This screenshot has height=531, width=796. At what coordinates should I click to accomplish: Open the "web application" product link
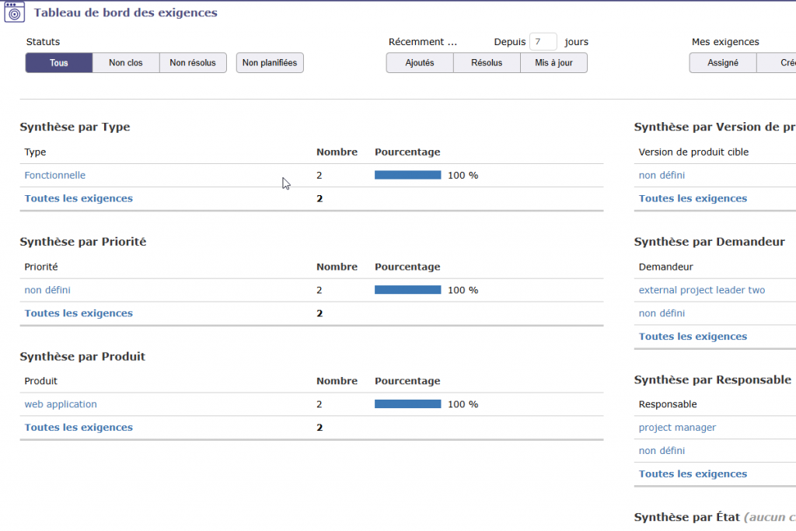point(60,403)
